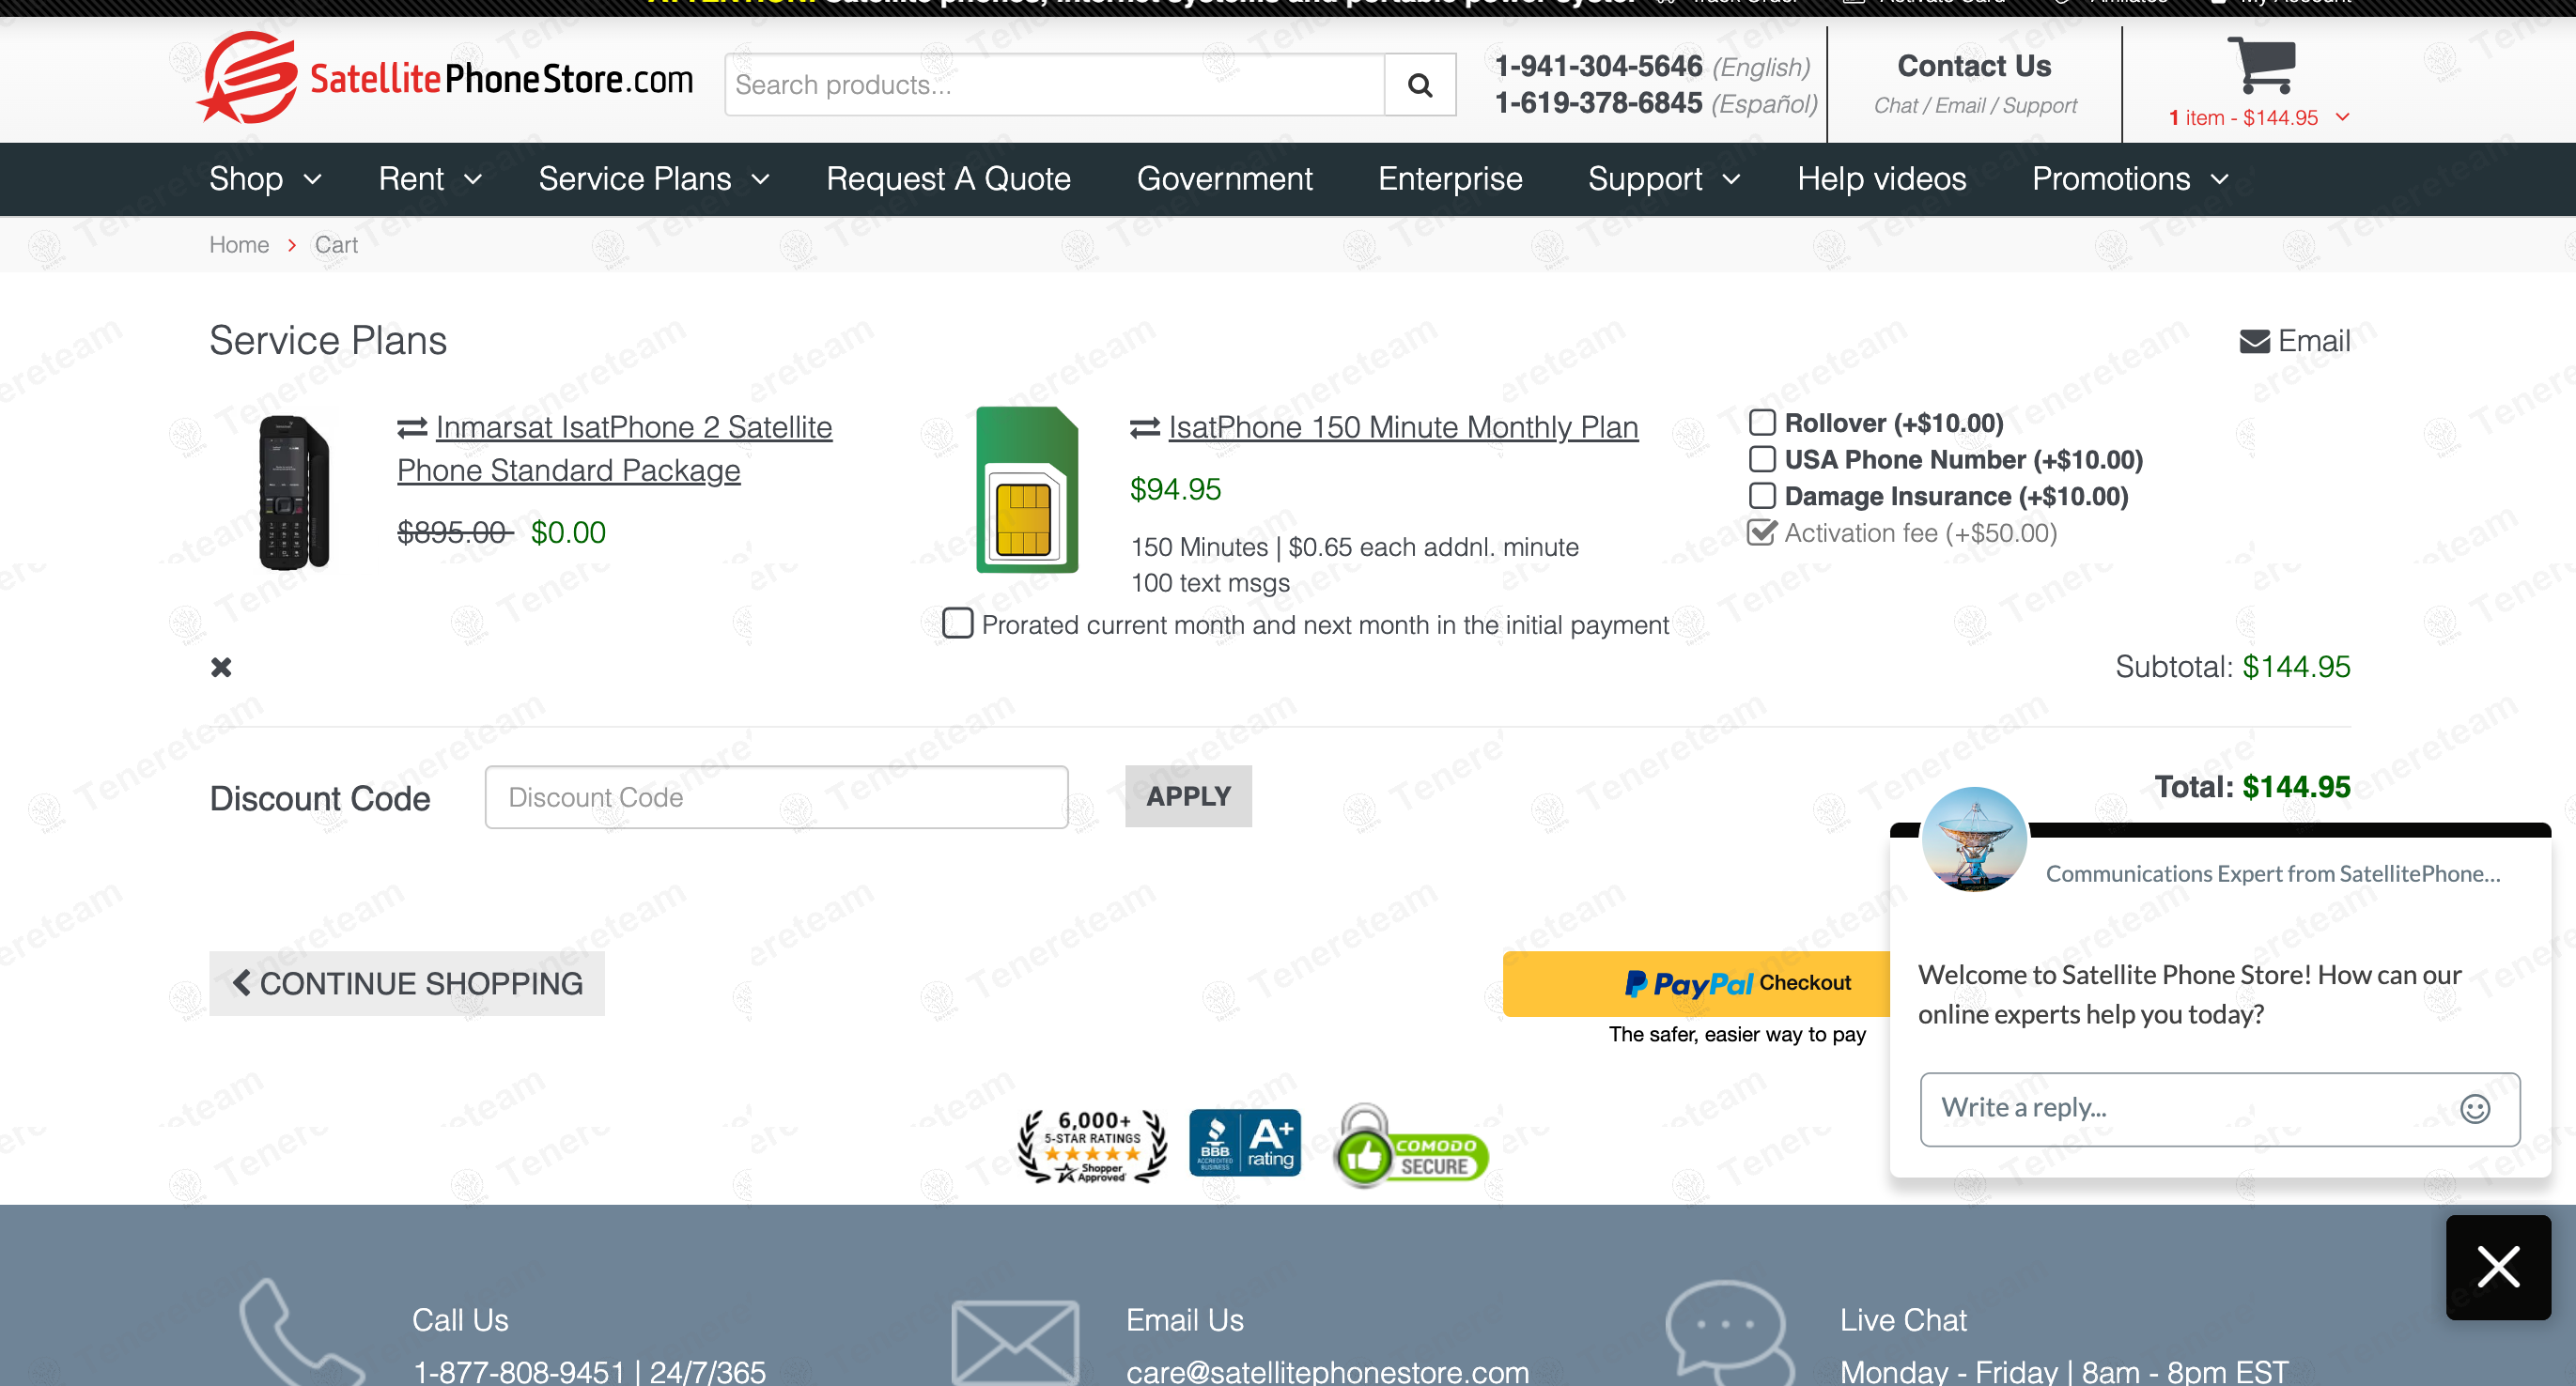The width and height of the screenshot is (2576, 1386).
Task: Check Prorated current month option
Action: coord(957,624)
